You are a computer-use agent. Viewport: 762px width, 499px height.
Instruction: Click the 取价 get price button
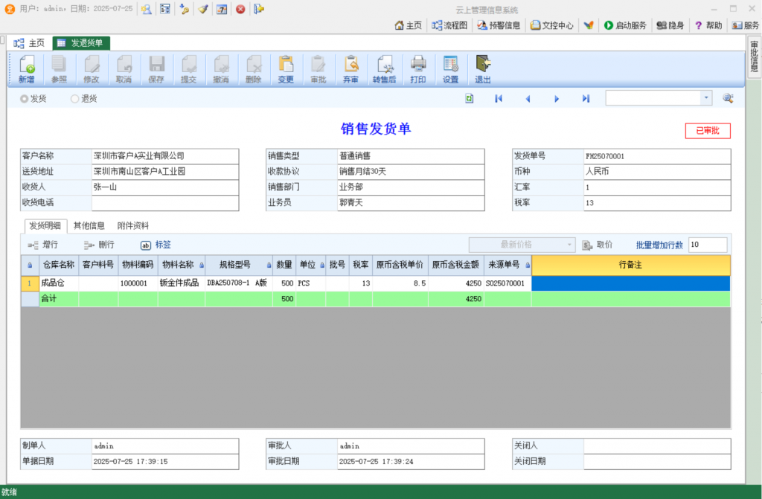pyautogui.click(x=598, y=245)
